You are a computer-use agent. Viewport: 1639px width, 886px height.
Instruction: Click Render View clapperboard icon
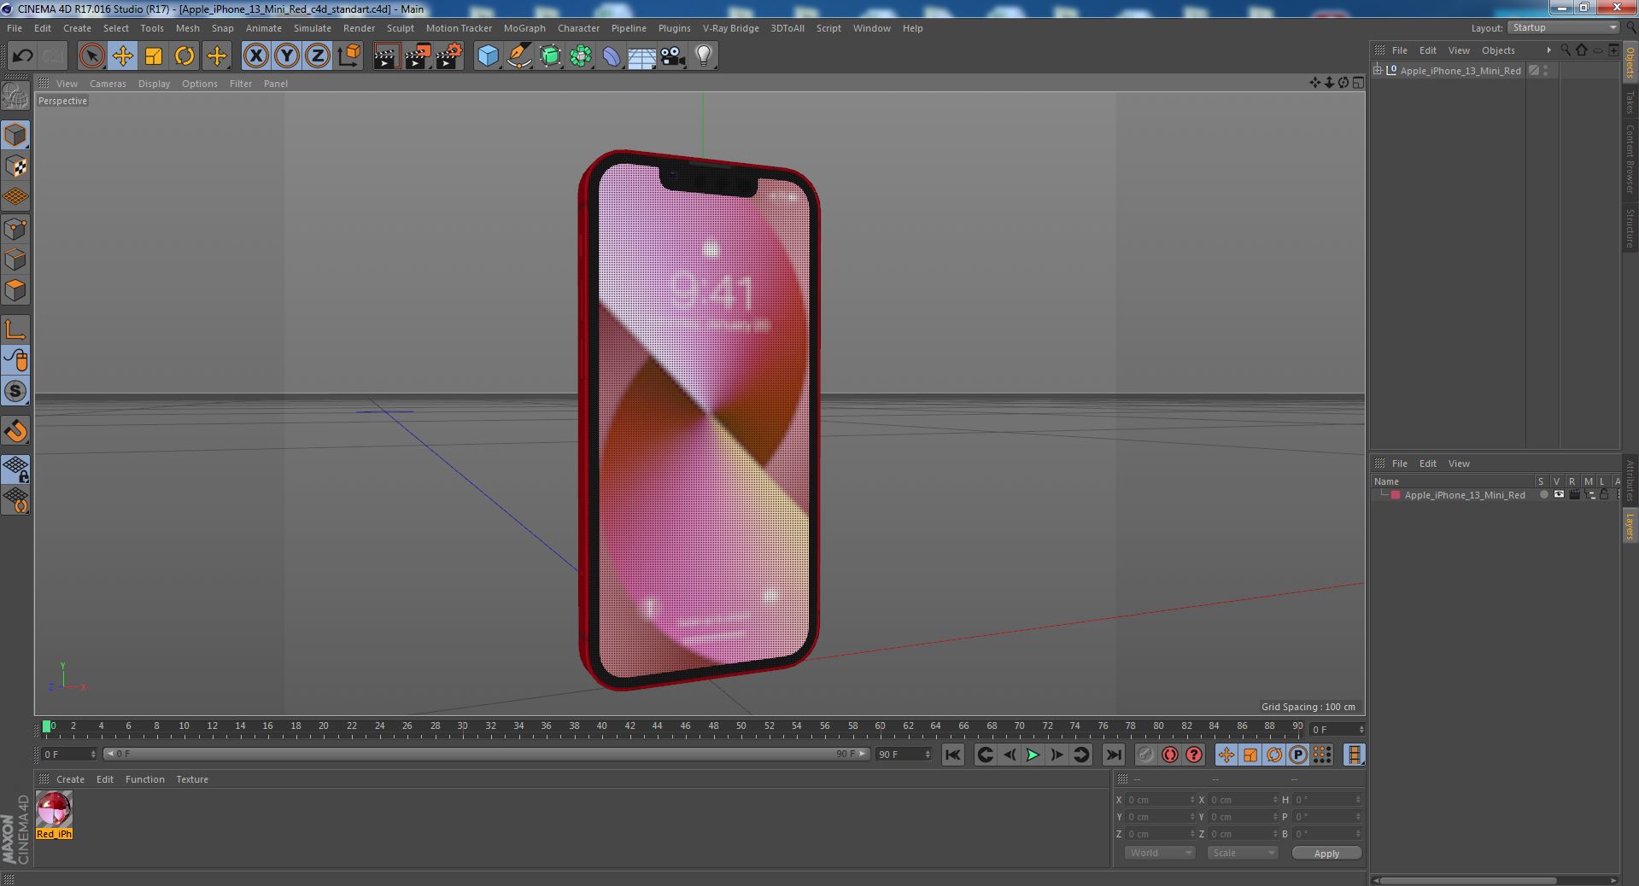(386, 56)
